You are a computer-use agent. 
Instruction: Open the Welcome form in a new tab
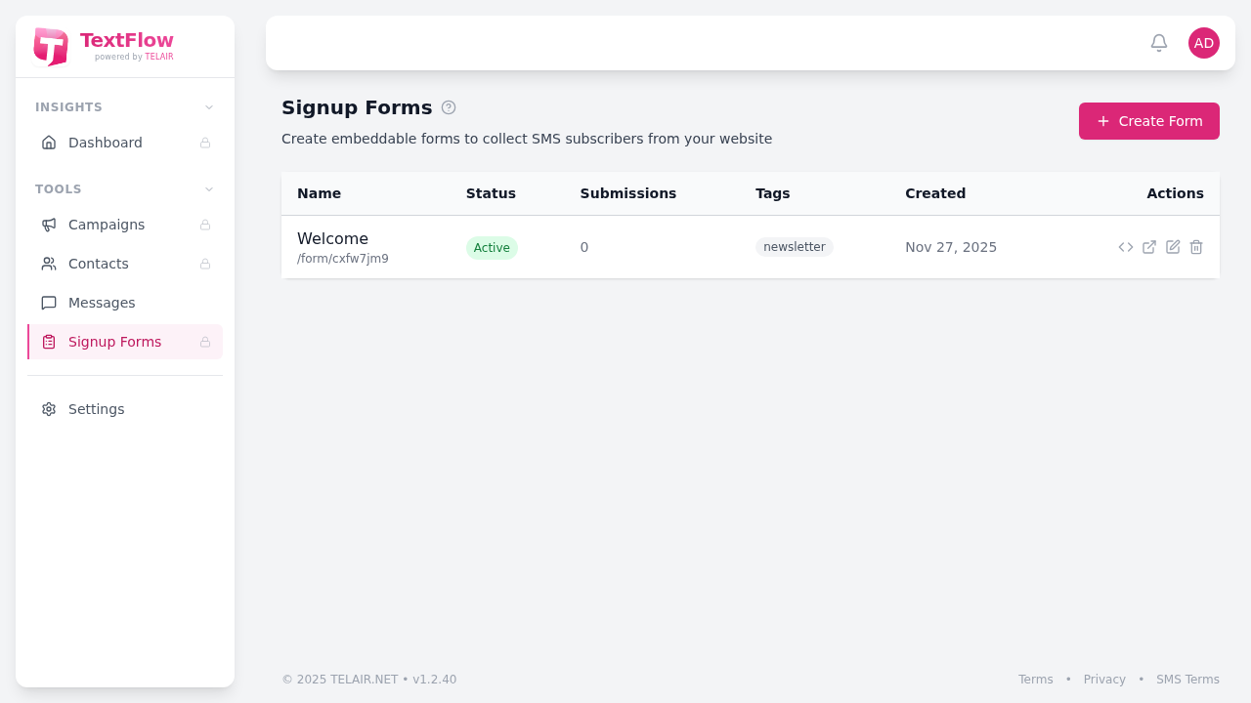click(1149, 247)
